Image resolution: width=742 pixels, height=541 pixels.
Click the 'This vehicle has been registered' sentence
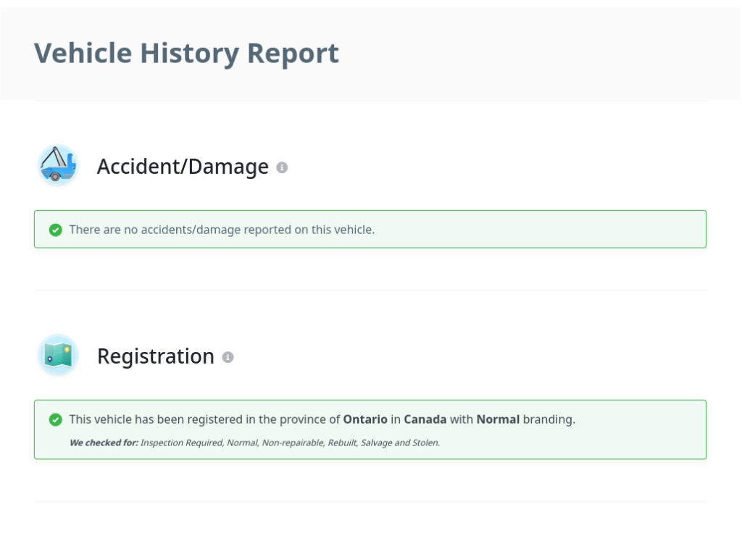point(322,419)
